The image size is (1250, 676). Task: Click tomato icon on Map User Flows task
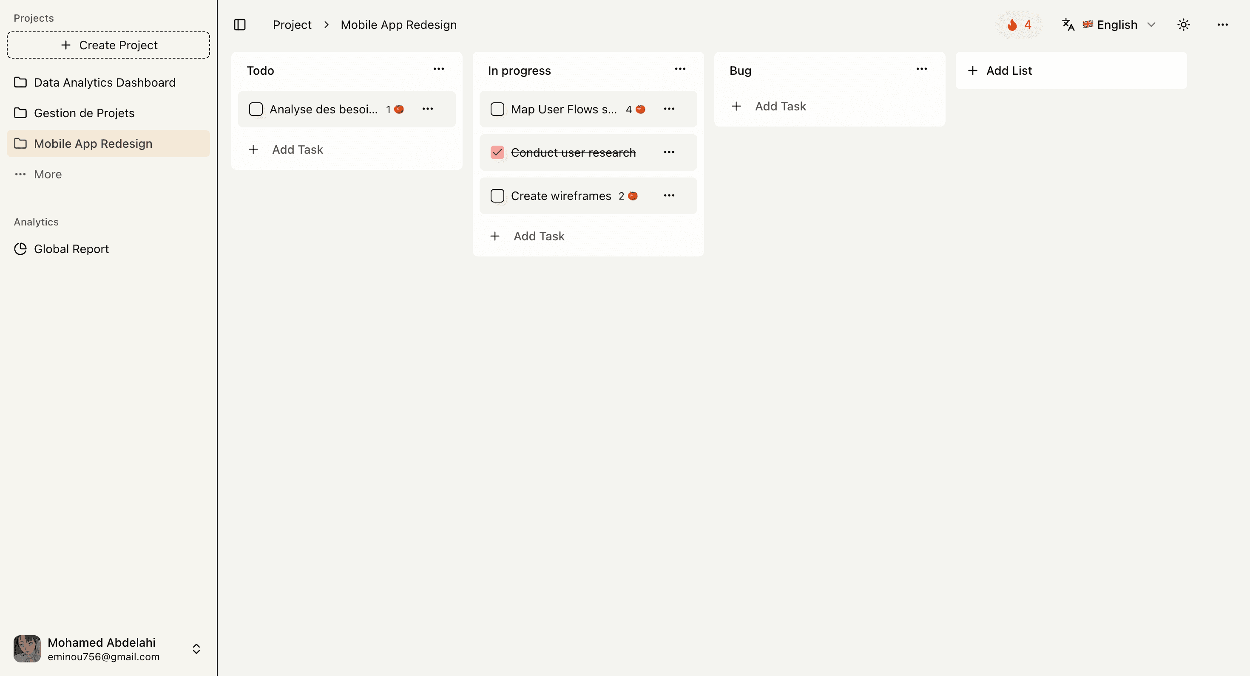(x=641, y=109)
